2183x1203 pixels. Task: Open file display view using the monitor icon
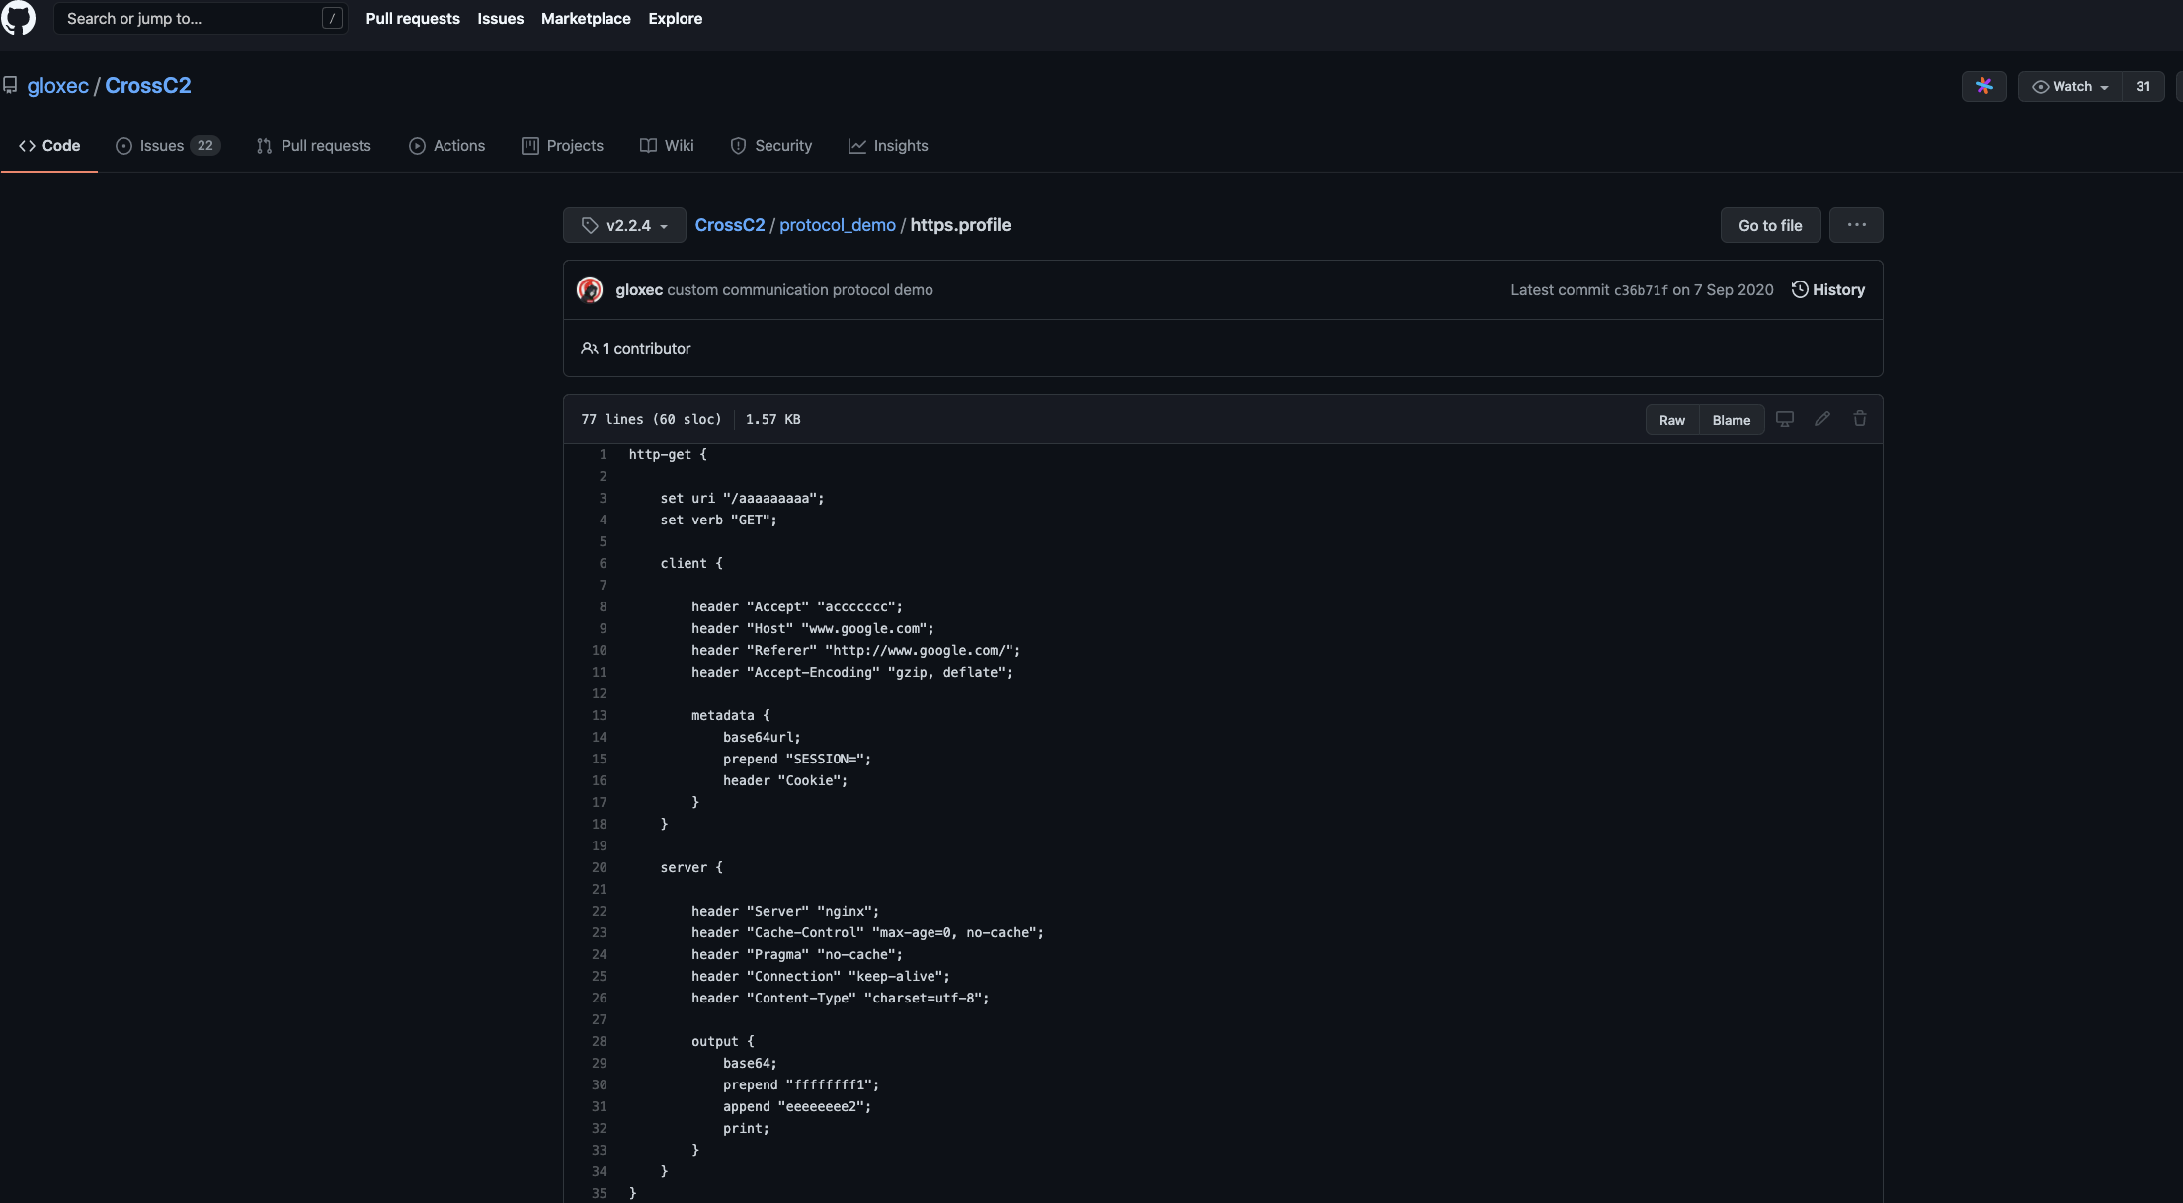(1784, 419)
